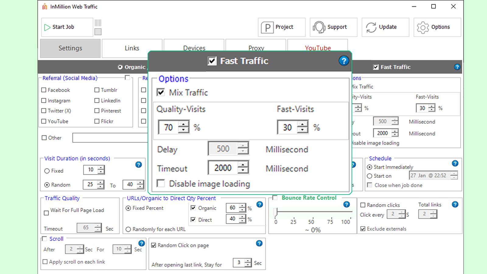Increase Quality-Visits with its up arrow
This screenshot has height=274, width=487.
point(183,124)
